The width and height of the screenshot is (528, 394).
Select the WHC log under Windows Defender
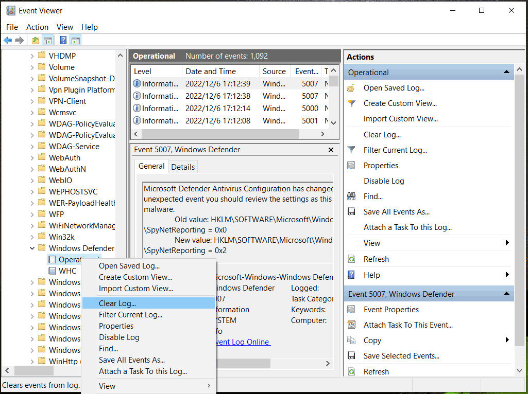[x=67, y=271]
